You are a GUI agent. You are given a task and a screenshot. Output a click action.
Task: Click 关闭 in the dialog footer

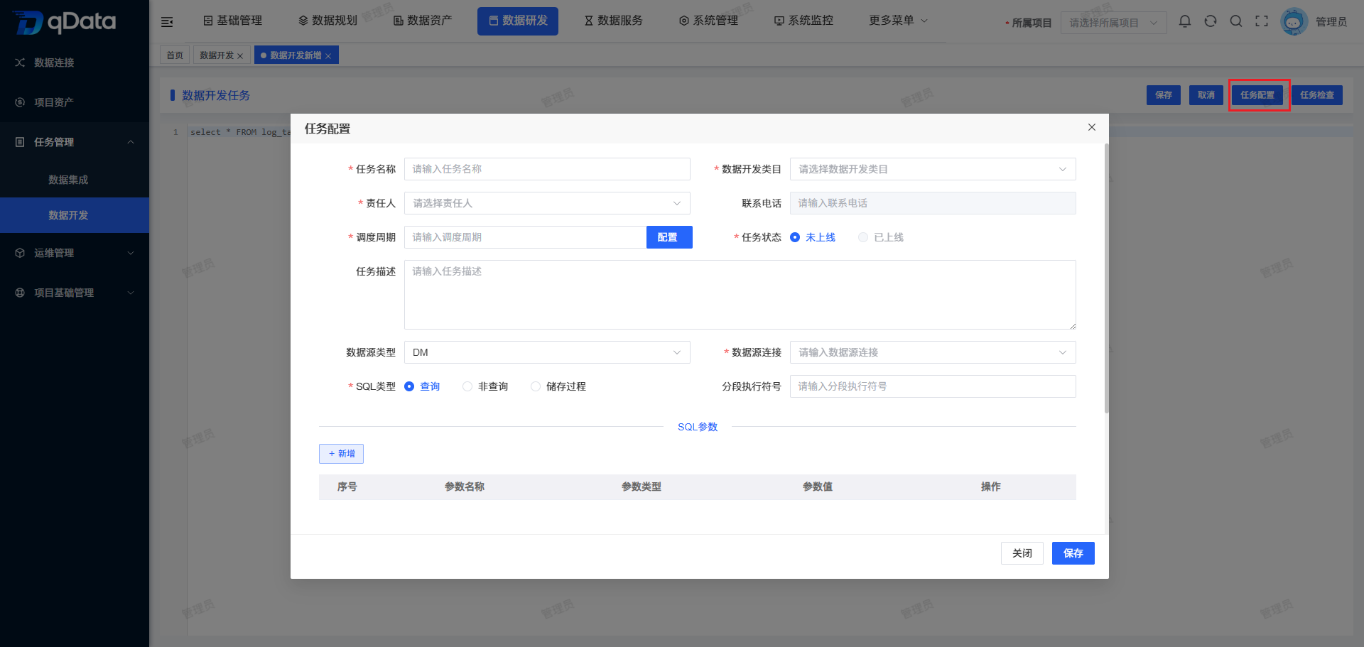click(x=1022, y=553)
